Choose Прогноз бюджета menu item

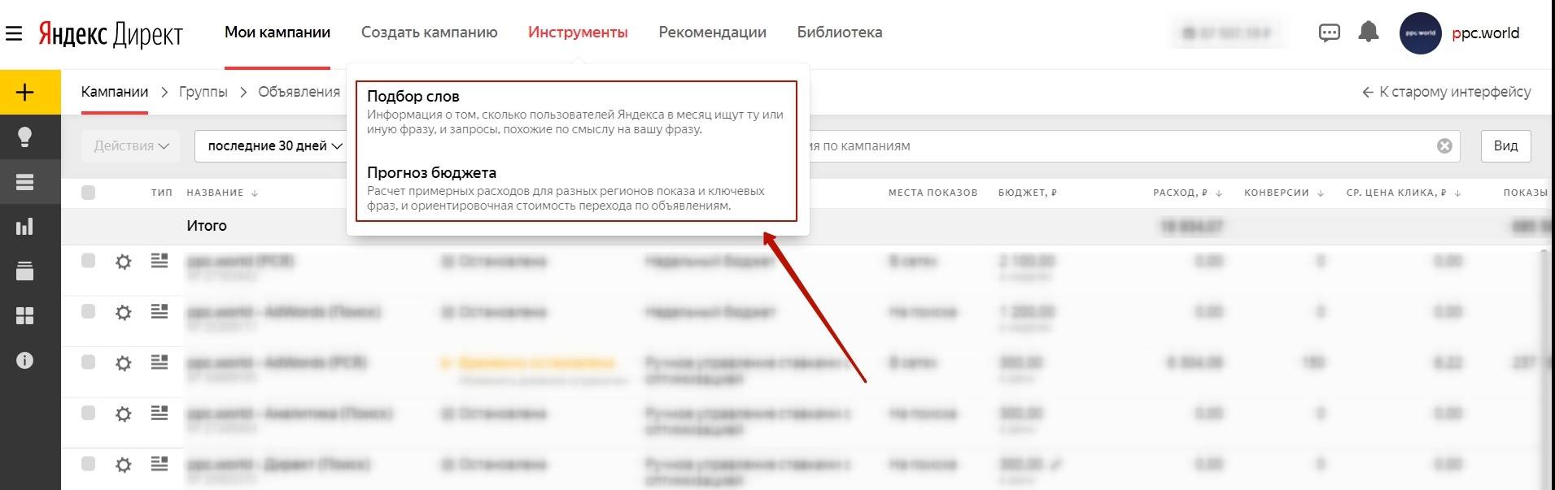click(x=431, y=173)
